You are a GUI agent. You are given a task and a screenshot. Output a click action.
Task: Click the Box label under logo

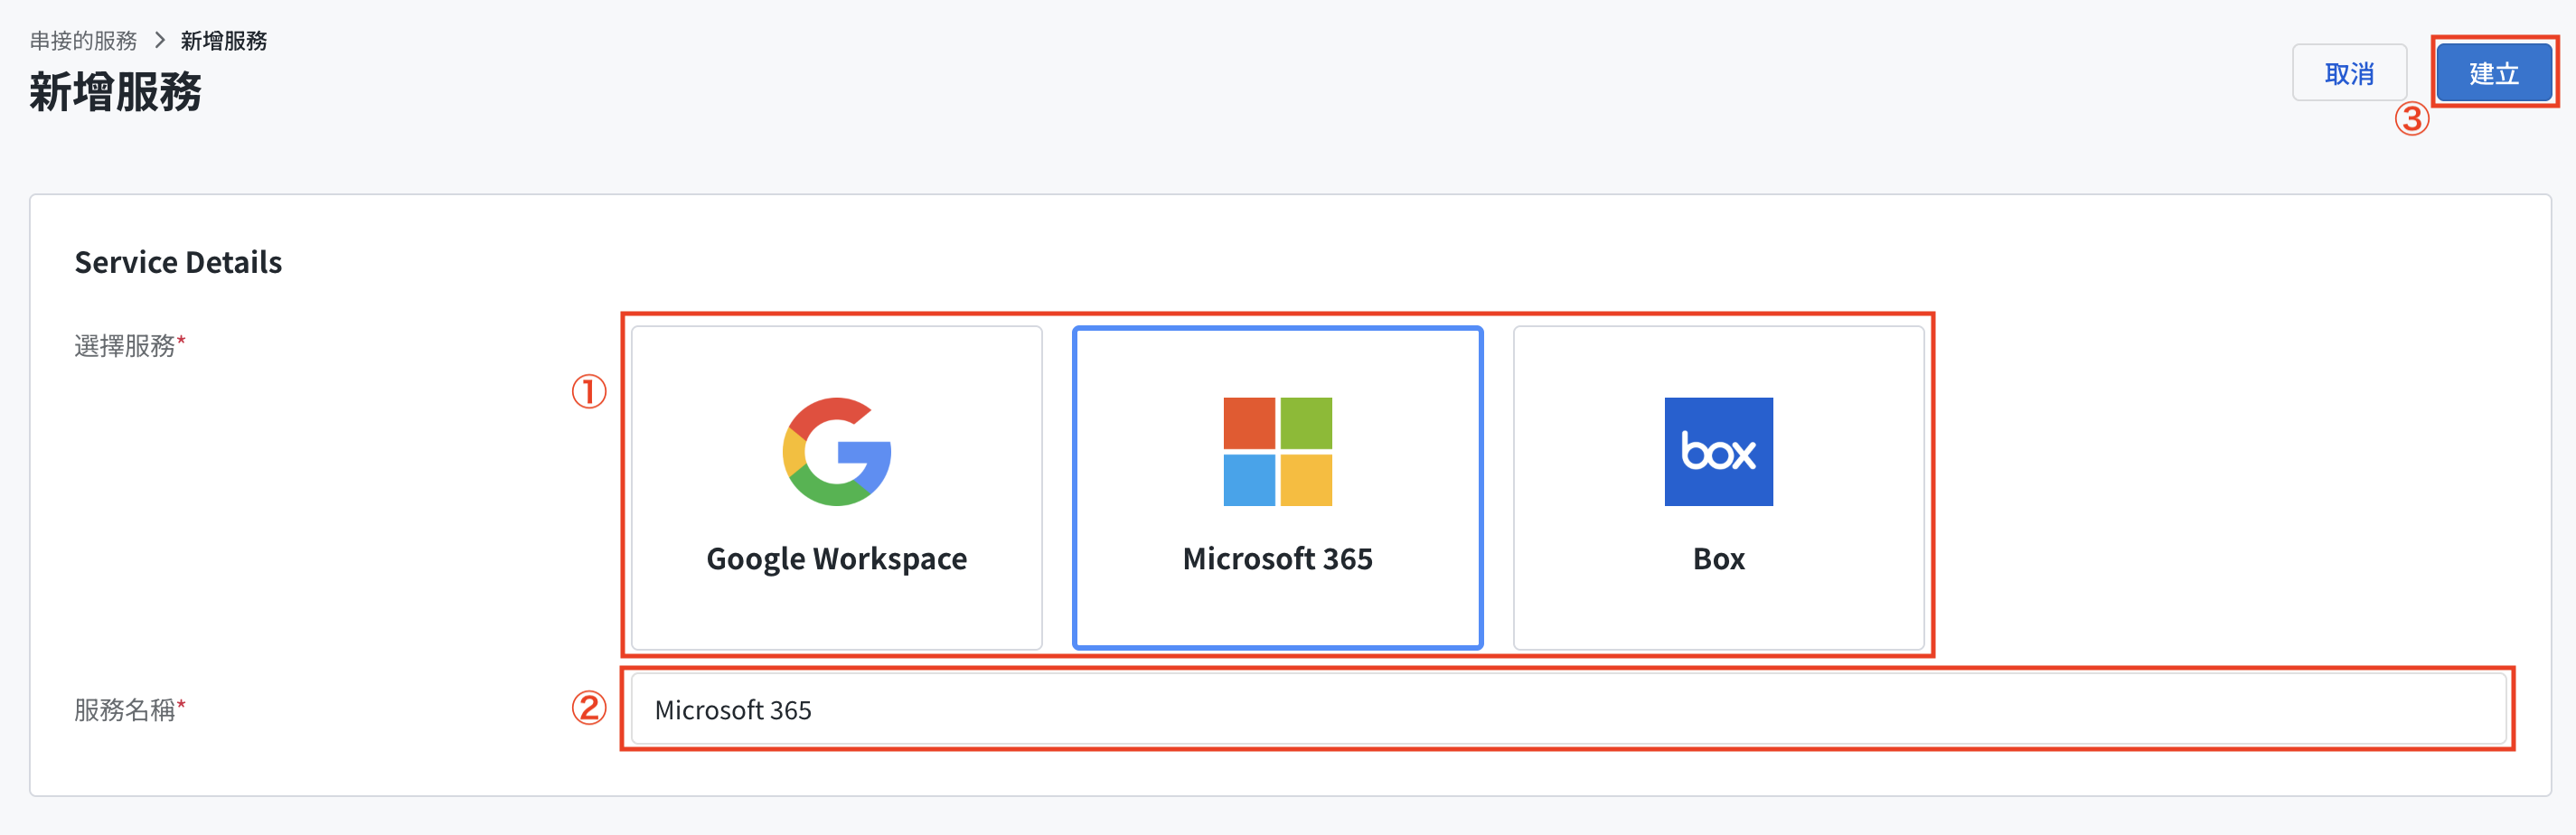[x=1718, y=559]
